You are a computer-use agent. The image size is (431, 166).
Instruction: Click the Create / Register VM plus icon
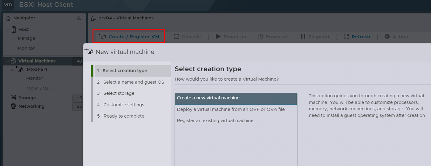point(102,36)
